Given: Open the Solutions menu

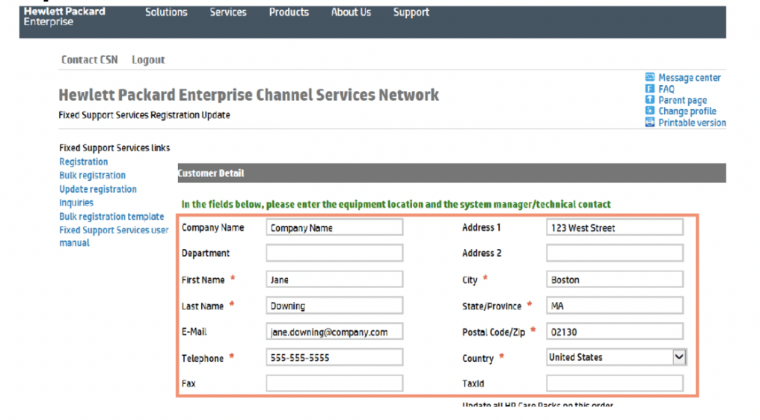Looking at the screenshot, I should (166, 12).
